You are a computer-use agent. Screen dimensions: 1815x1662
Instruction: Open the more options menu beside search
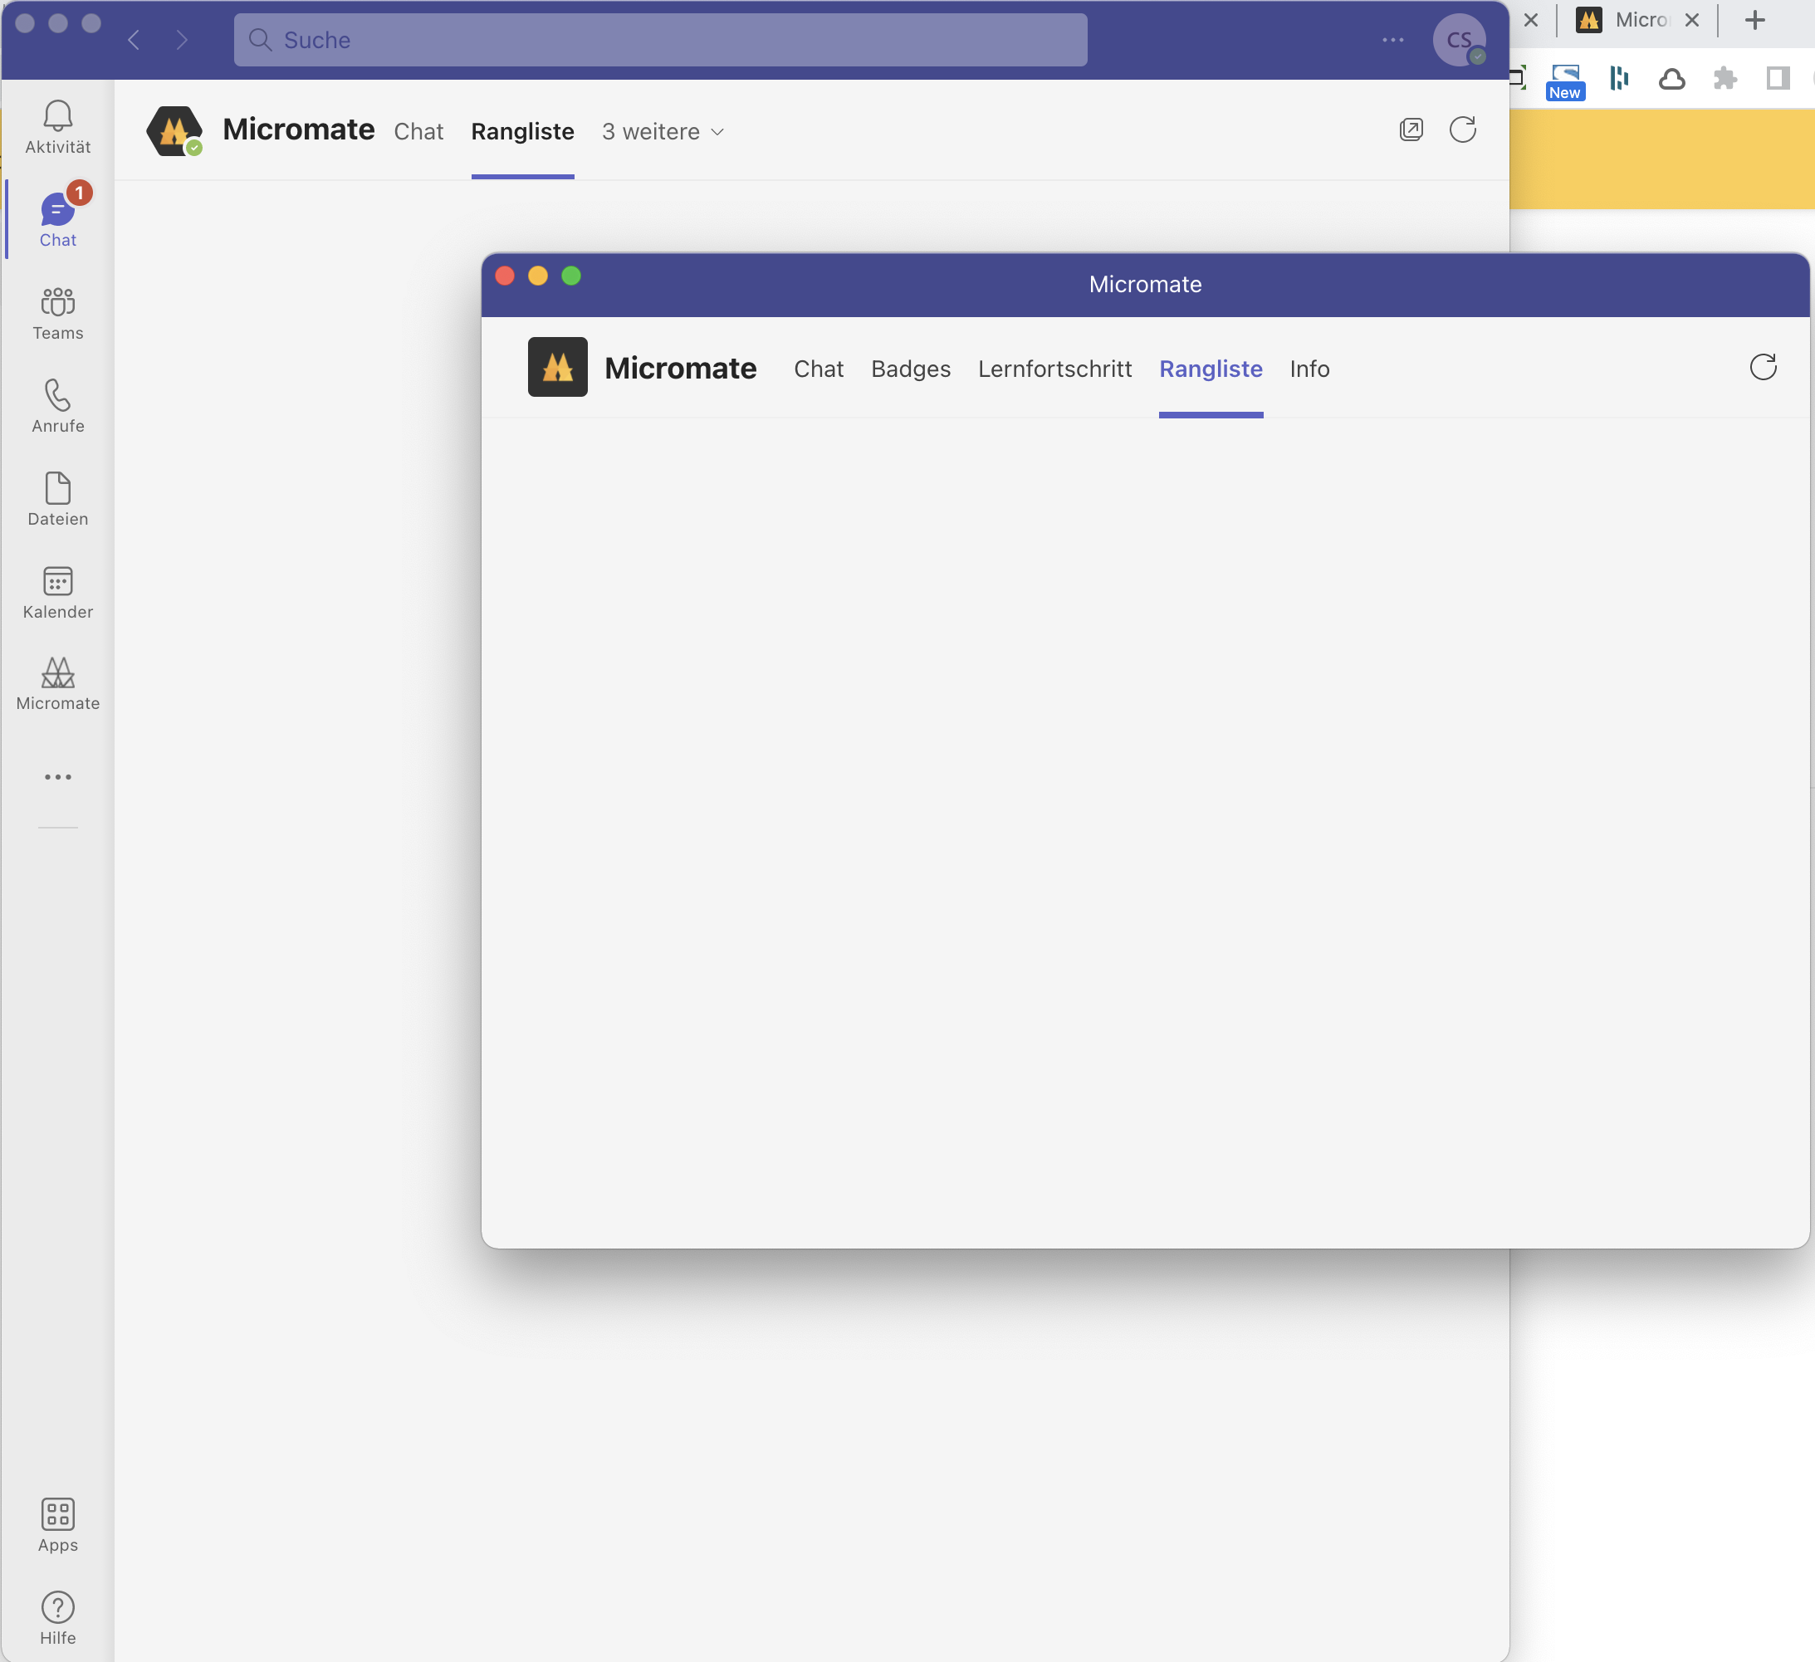coord(1392,40)
